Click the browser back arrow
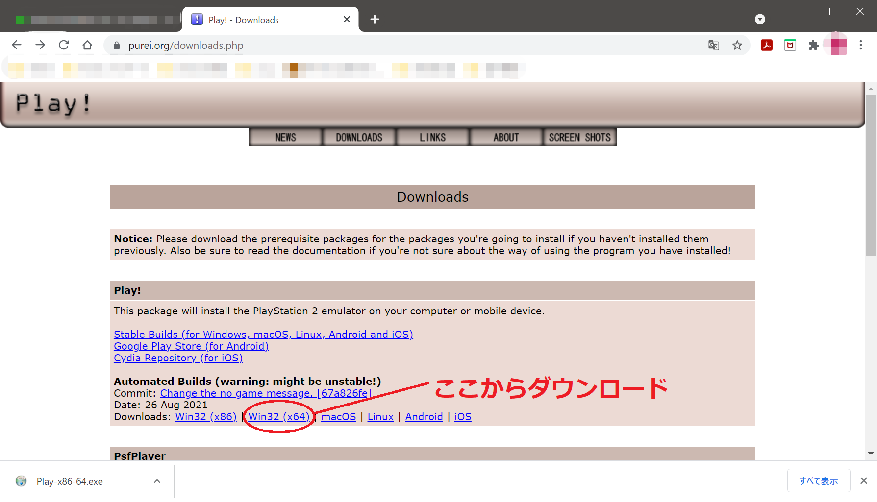Viewport: 877px width, 502px height. [x=17, y=45]
